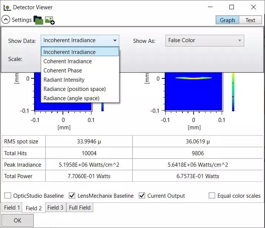Viewport: 265px width, 228px height.
Task: Click the RMS spot size row label
Action: [21, 141]
